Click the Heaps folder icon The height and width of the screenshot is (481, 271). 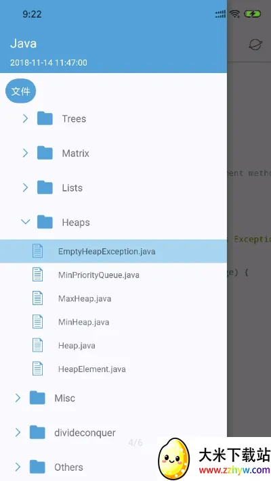[x=45, y=222]
